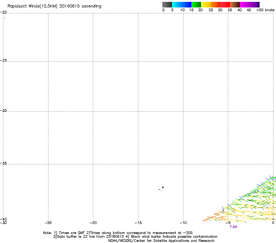
Task: Click the NOAA/NESDIS credit line
Action: pyautogui.click(x=161, y=241)
